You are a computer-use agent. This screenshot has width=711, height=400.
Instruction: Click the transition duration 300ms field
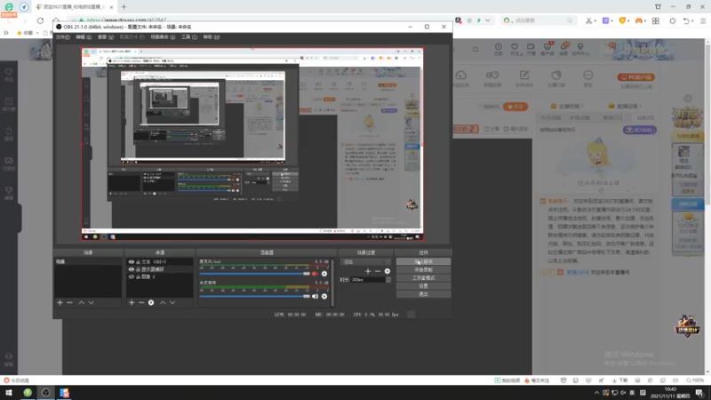point(368,279)
